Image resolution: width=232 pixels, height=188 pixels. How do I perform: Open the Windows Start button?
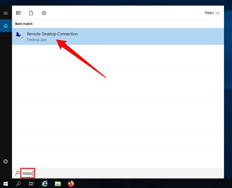(x=5, y=183)
